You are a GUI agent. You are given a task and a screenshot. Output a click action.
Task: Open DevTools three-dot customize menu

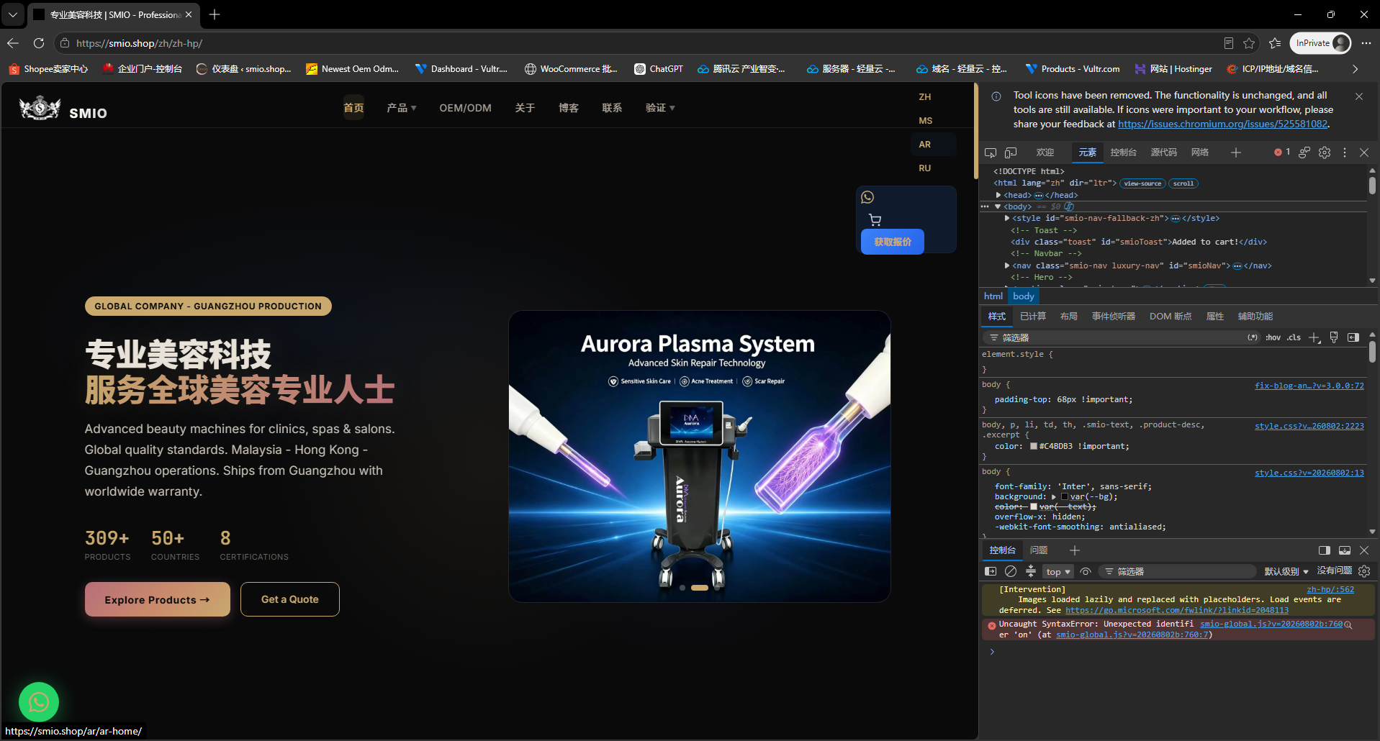[x=1345, y=153]
